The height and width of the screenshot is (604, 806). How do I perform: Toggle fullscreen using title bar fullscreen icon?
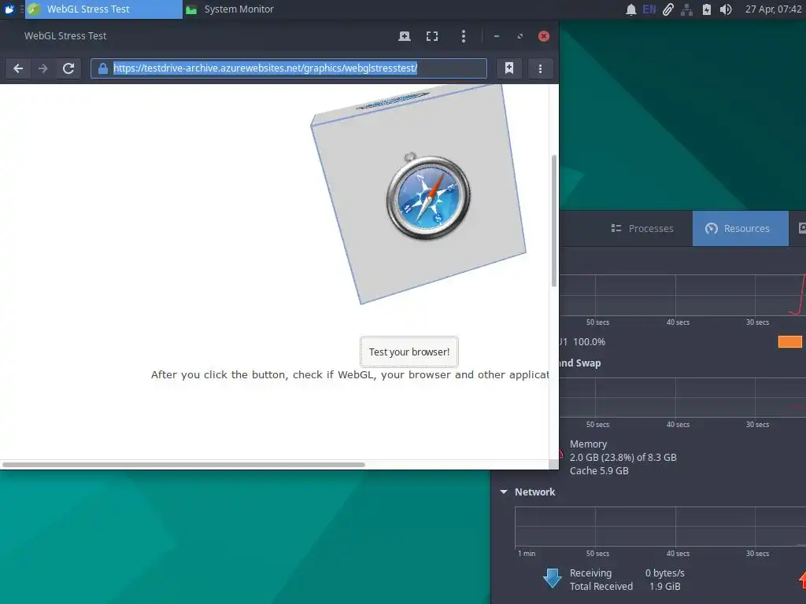point(432,36)
